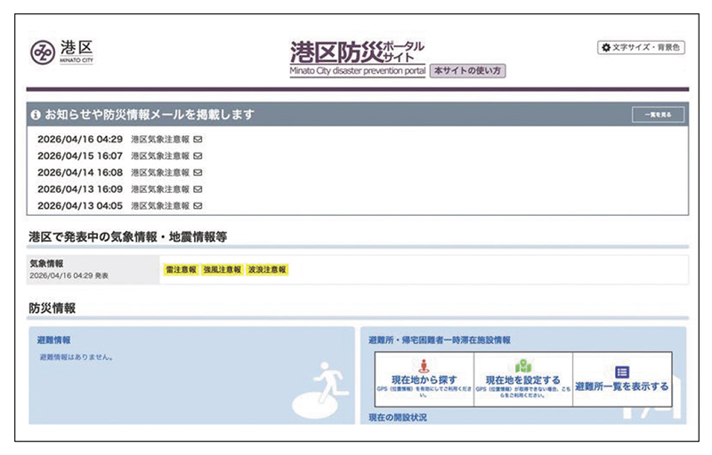The image size is (712, 455).
Task: Show 避難所一覧を表示する list
Action: (x=622, y=379)
